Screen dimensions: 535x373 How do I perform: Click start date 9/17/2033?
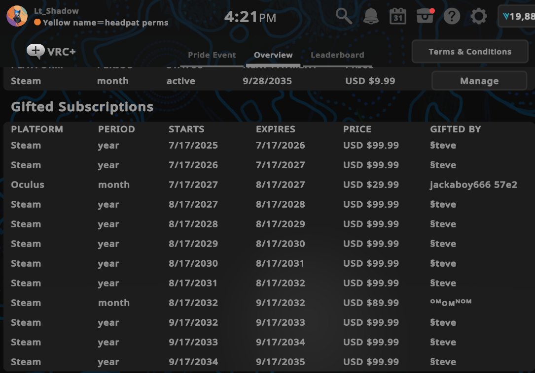pyautogui.click(x=193, y=342)
